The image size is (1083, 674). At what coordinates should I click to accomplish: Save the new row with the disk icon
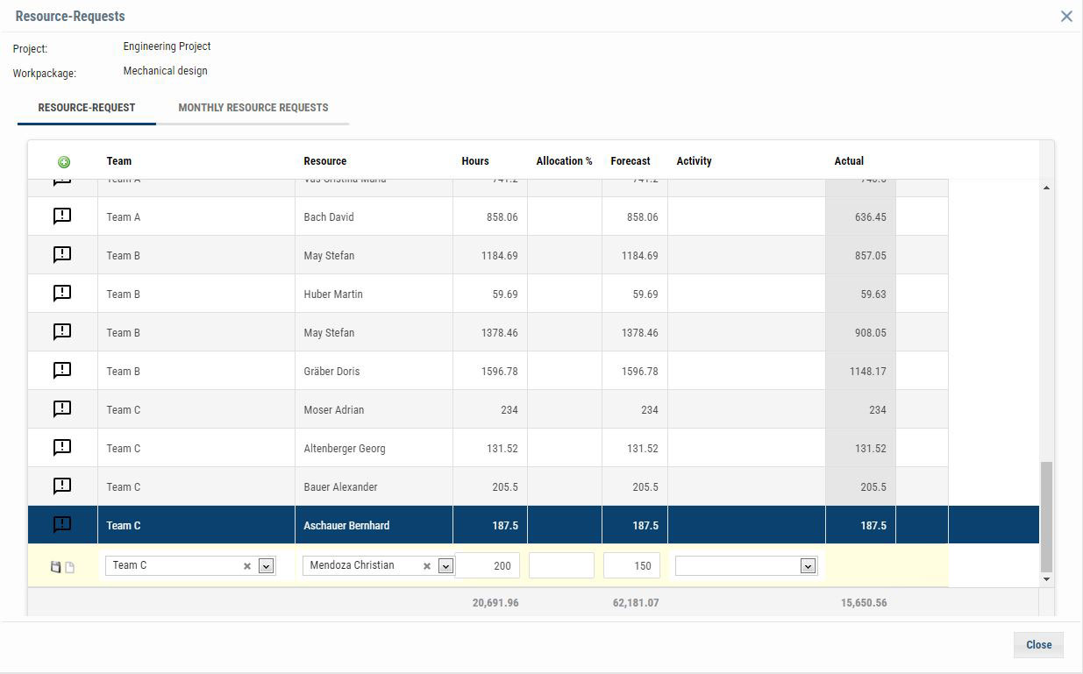click(x=55, y=567)
